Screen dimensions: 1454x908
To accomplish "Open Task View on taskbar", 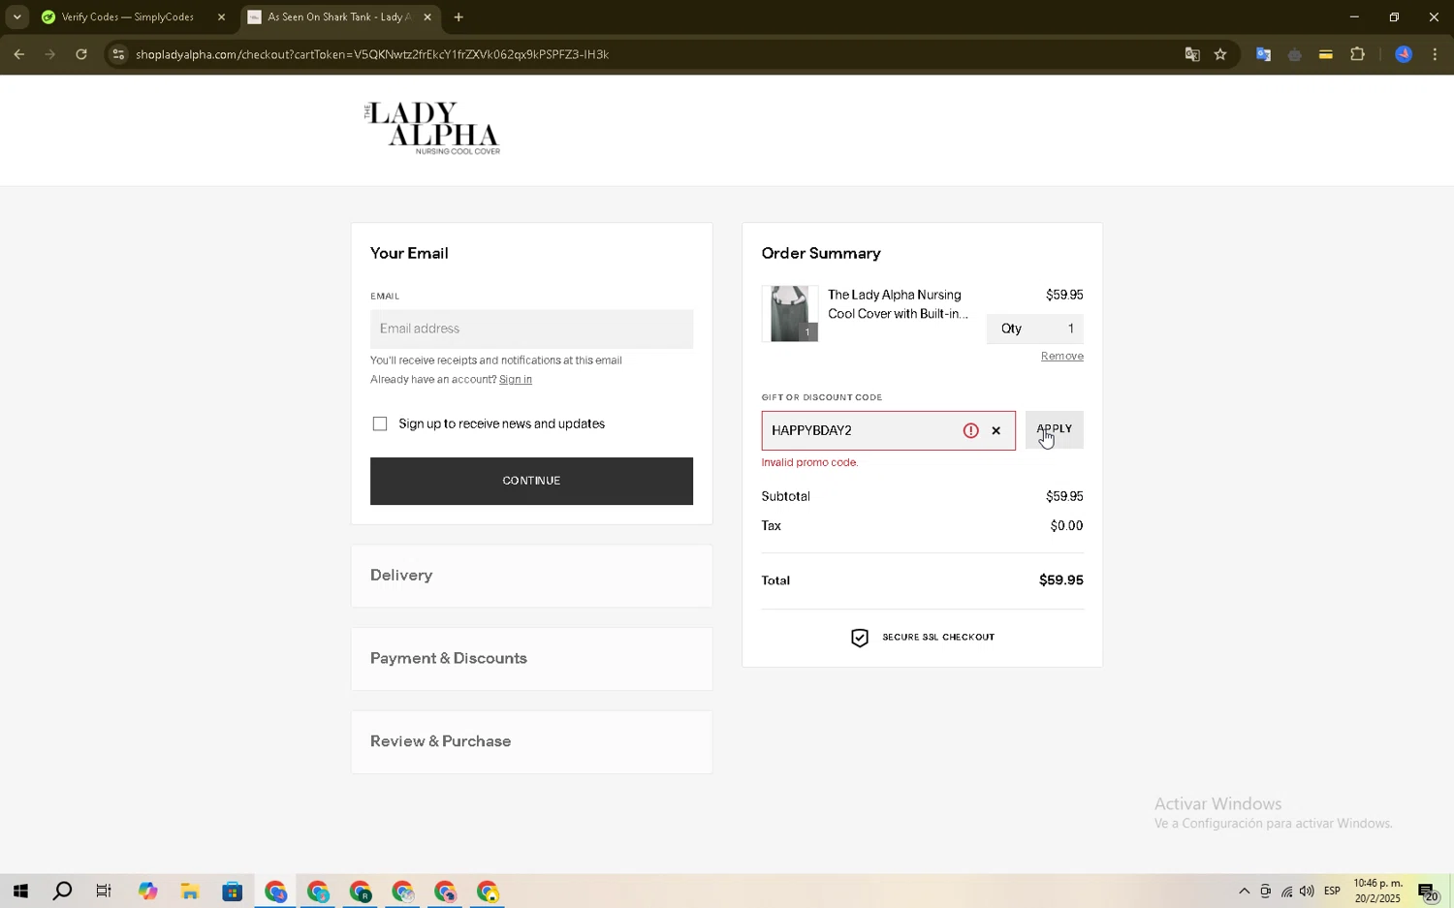I will [104, 892].
